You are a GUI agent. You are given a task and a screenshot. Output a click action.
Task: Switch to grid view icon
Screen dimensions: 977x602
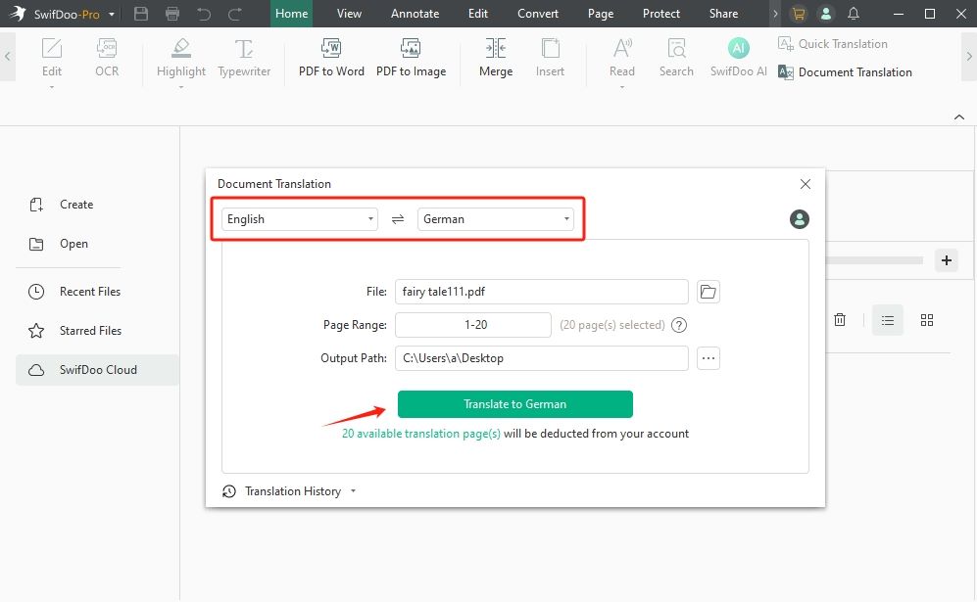tap(927, 320)
